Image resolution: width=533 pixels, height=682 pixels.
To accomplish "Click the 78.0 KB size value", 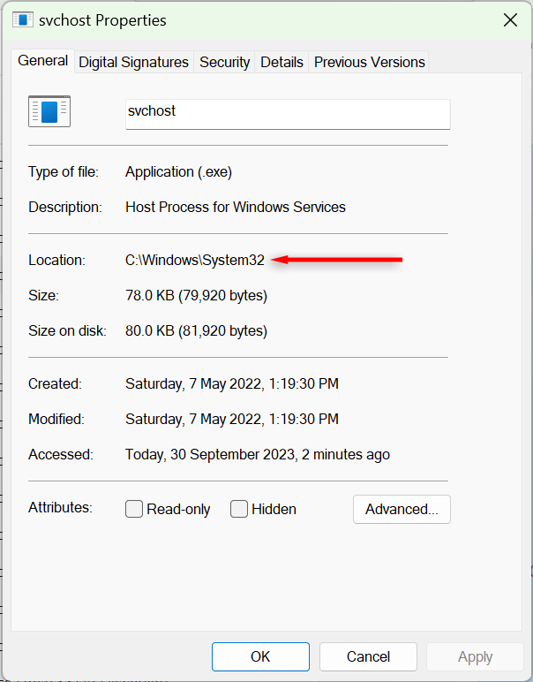I will (196, 295).
